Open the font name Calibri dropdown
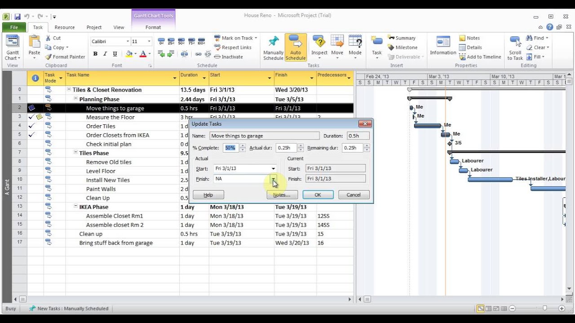The height and width of the screenshot is (323, 575). click(128, 41)
